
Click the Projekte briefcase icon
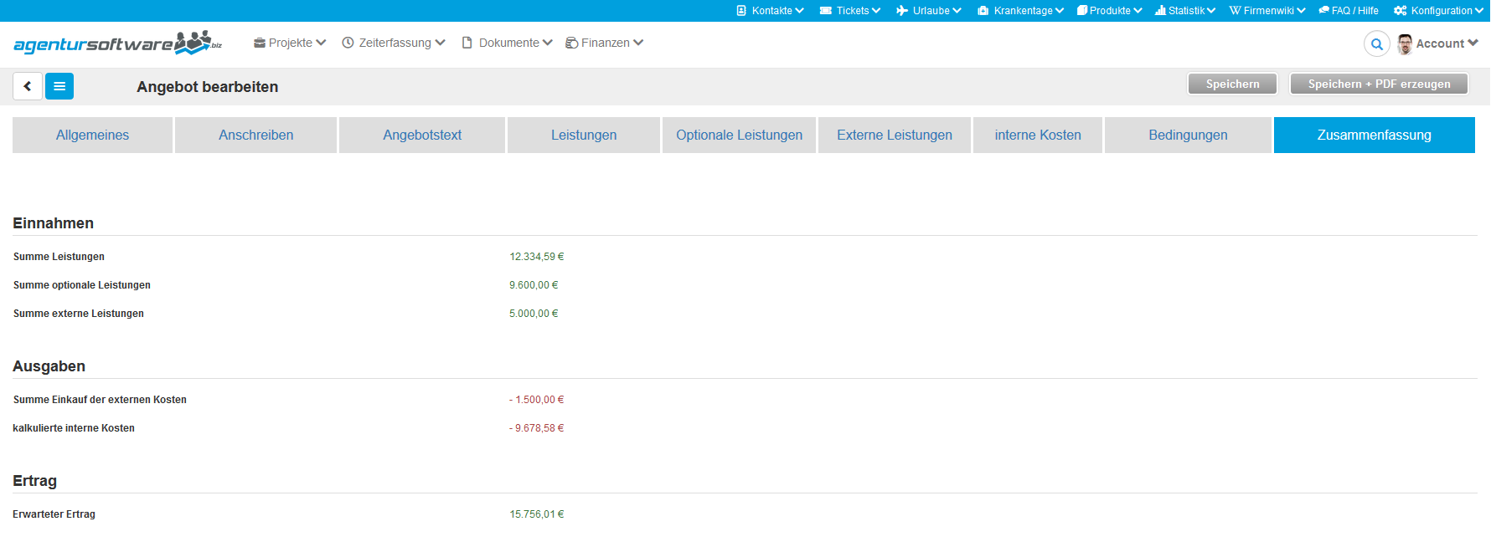(260, 43)
